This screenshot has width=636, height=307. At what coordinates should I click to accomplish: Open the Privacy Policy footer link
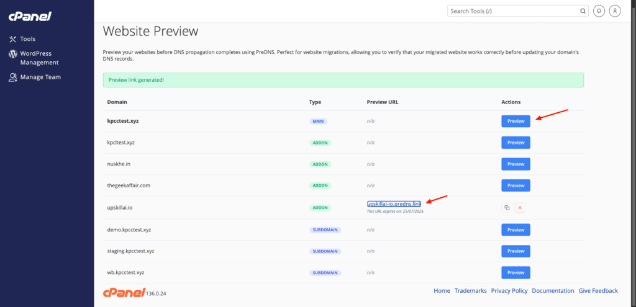click(509, 291)
